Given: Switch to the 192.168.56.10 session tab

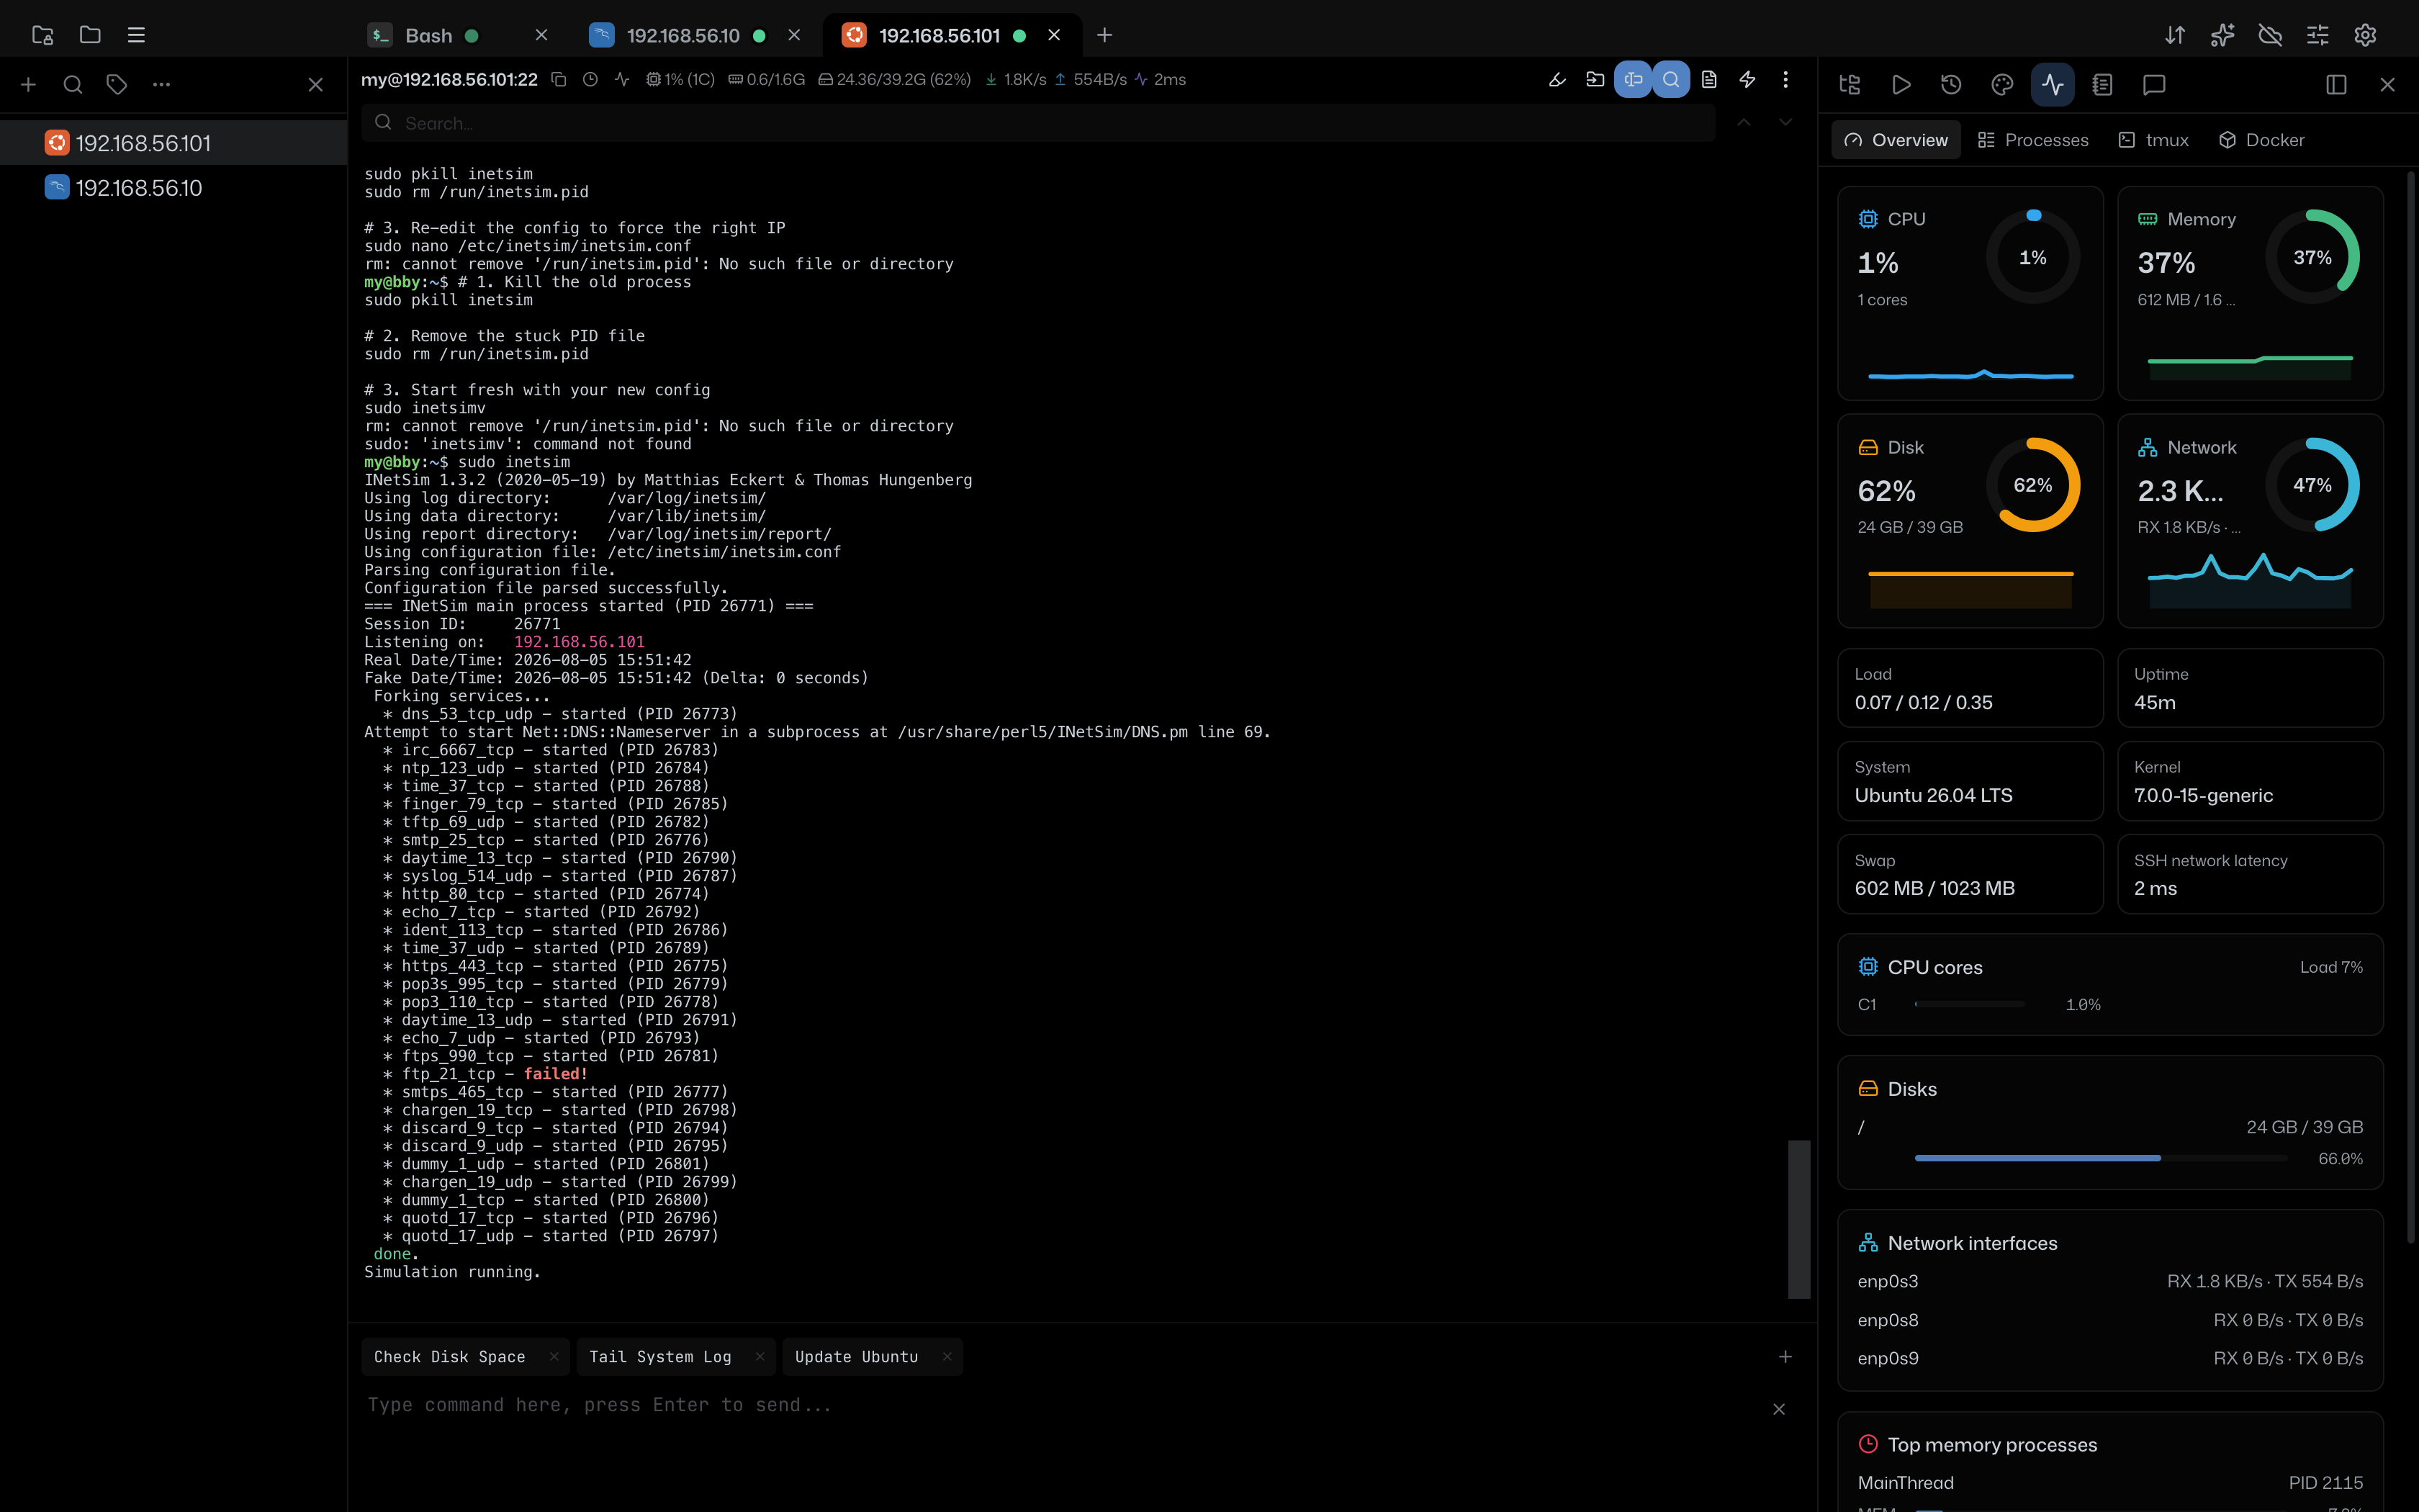Looking at the screenshot, I should point(695,35).
